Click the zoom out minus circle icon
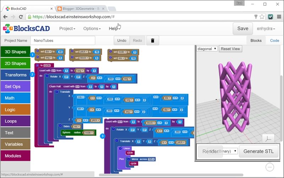This screenshot has width=284, height=178. tap(270, 167)
